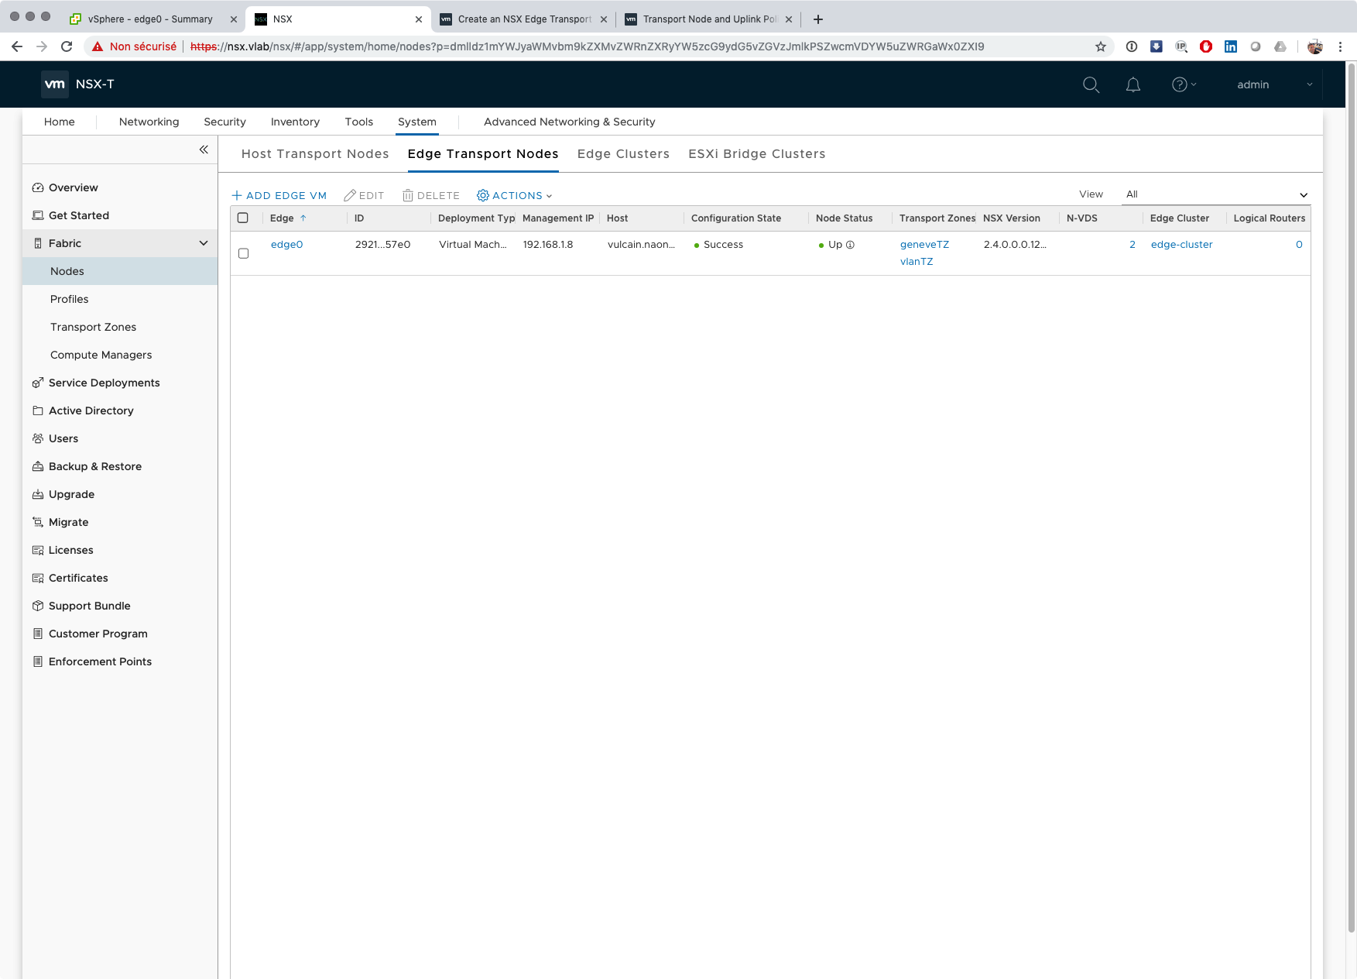Viewport: 1357px width, 979px height.
Task: Open the Networking top menu
Action: click(x=149, y=122)
